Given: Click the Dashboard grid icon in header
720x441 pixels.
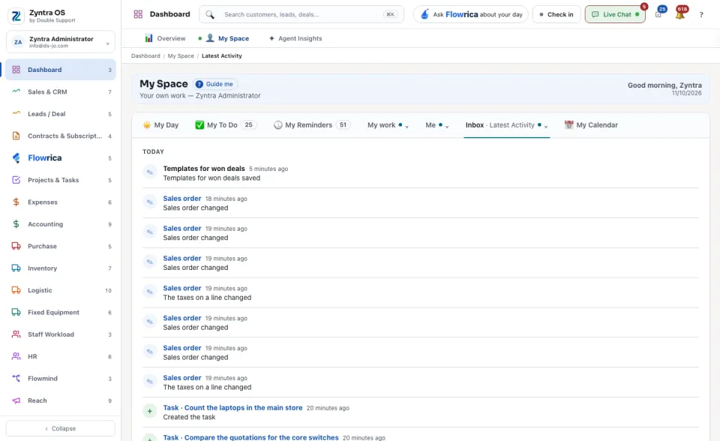Looking at the screenshot, I should (x=138, y=14).
